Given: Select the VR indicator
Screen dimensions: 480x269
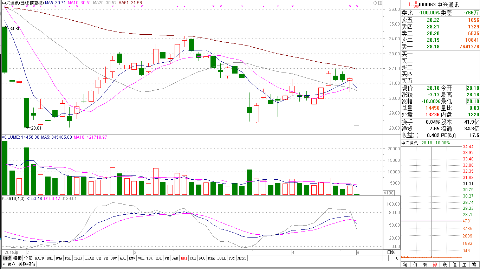Looking at the screenshot, I should point(106,258).
